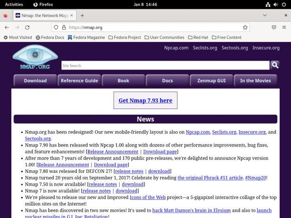Follow the Seclists.org header link
The image size is (291, 218).
[205, 48]
